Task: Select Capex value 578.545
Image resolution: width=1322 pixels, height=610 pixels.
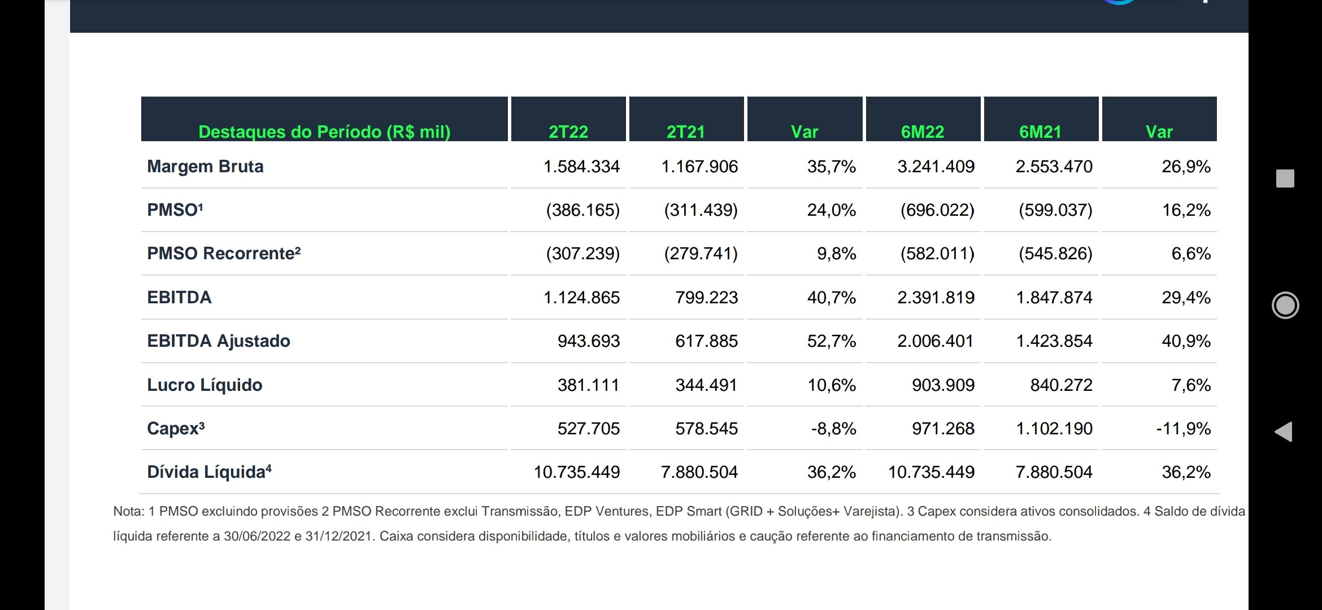Action: [707, 429]
